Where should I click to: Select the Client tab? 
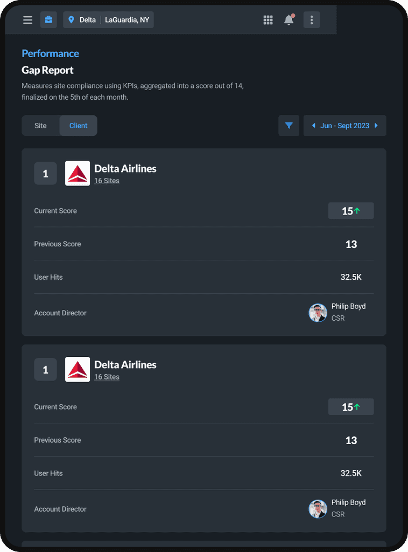coord(79,126)
